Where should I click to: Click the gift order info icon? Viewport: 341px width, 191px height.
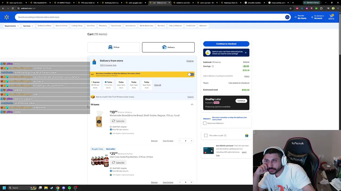click(x=225, y=136)
